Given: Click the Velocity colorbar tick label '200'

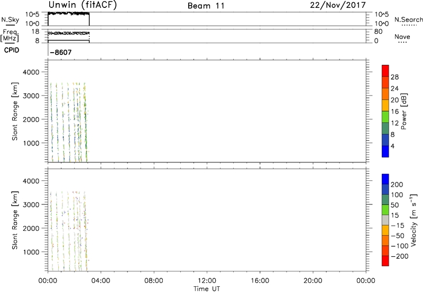Looking at the screenshot, I should tap(397, 184).
